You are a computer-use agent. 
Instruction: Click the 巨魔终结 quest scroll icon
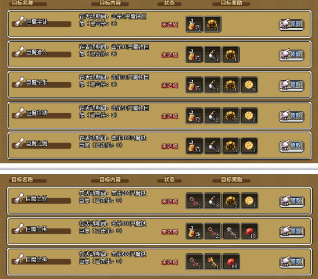pos(19,113)
